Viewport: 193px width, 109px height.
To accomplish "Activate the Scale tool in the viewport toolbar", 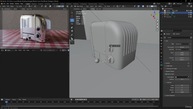I will (x=72, y=27).
